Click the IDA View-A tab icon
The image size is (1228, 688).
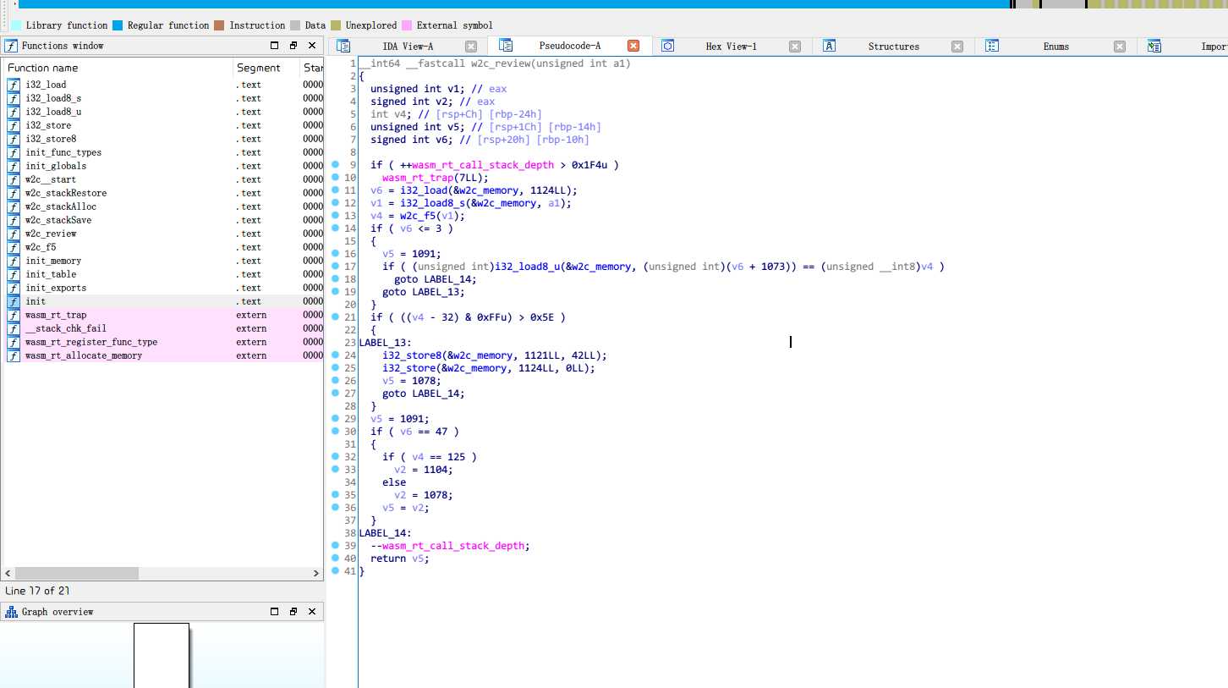pyautogui.click(x=343, y=47)
